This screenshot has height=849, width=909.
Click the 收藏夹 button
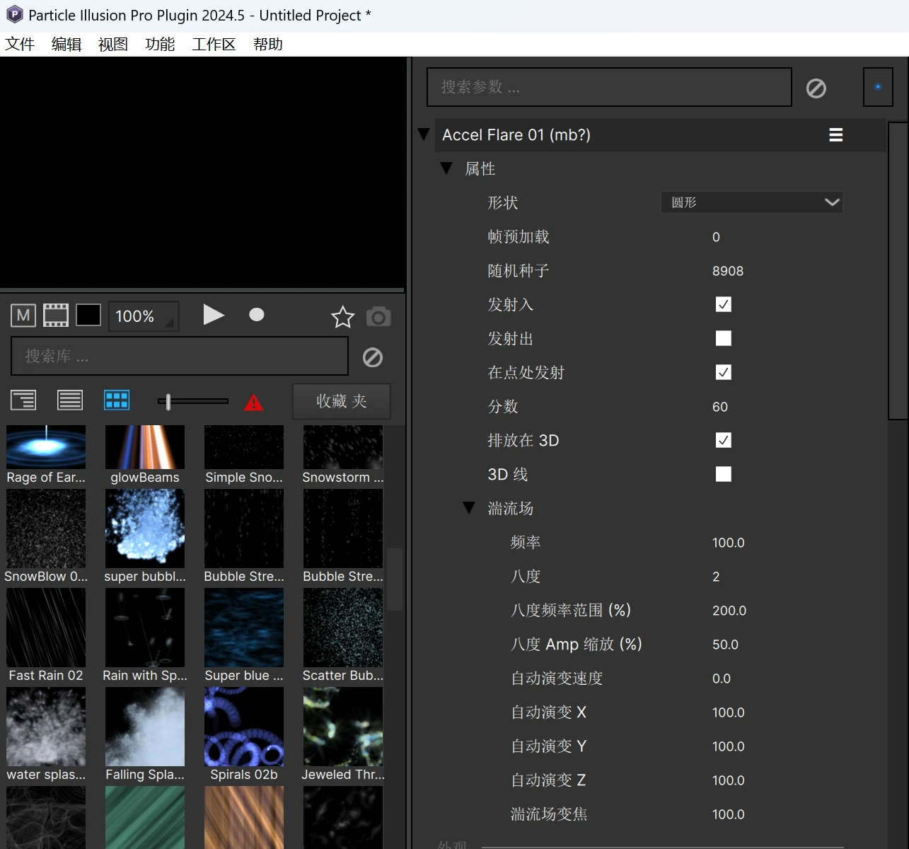[x=341, y=401]
